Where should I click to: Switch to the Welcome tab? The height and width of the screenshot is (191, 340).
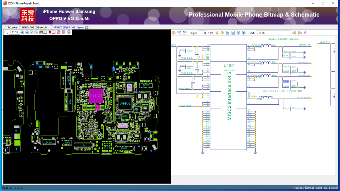(12, 27)
